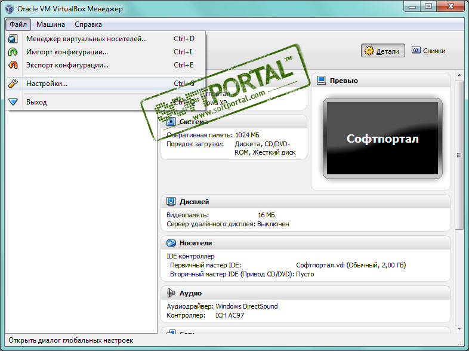Open the Дисплей section header

coord(306,202)
